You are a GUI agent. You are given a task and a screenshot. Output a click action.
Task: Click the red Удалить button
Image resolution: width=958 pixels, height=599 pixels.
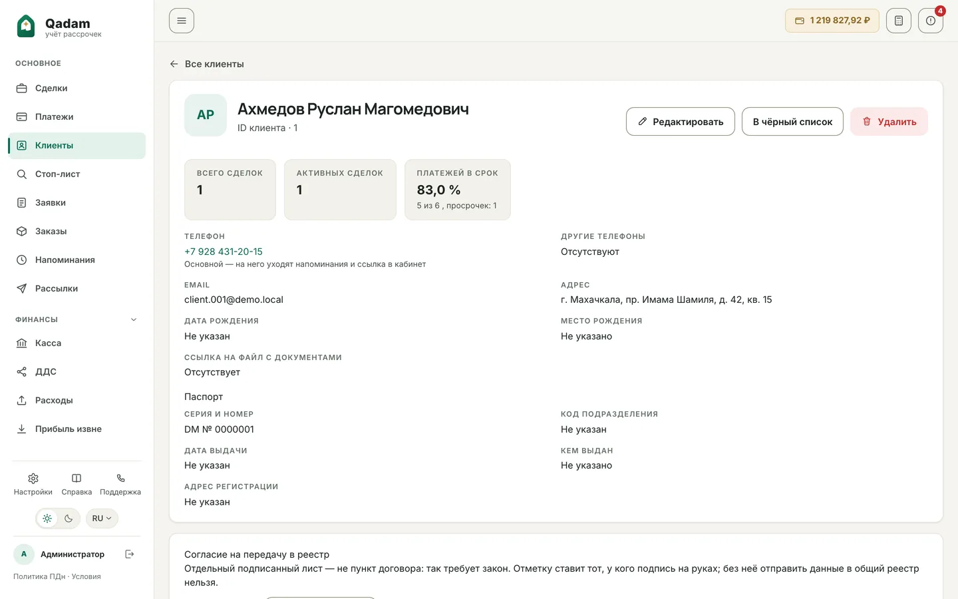(889, 122)
